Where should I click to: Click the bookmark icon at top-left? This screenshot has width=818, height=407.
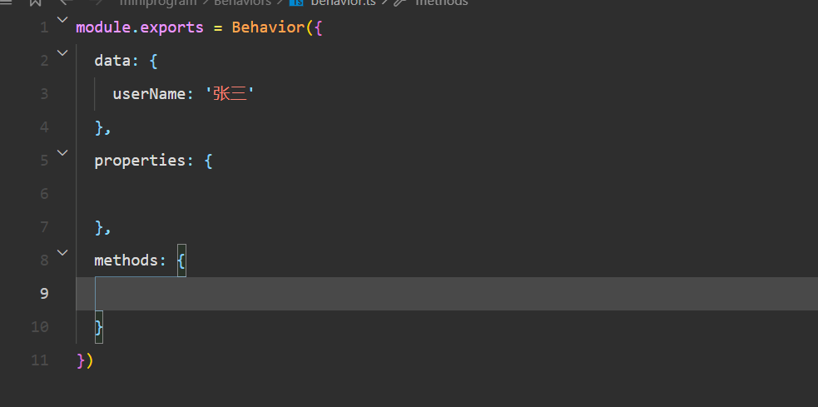35,2
